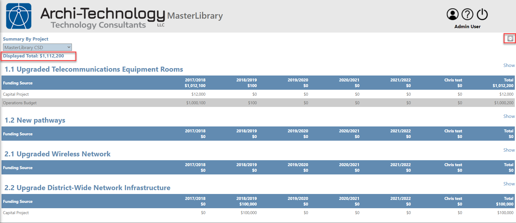Image resolution: width=516 pixels, height=223 pixels.
Task: Open the user profile icon
Action: click(452, 14)
